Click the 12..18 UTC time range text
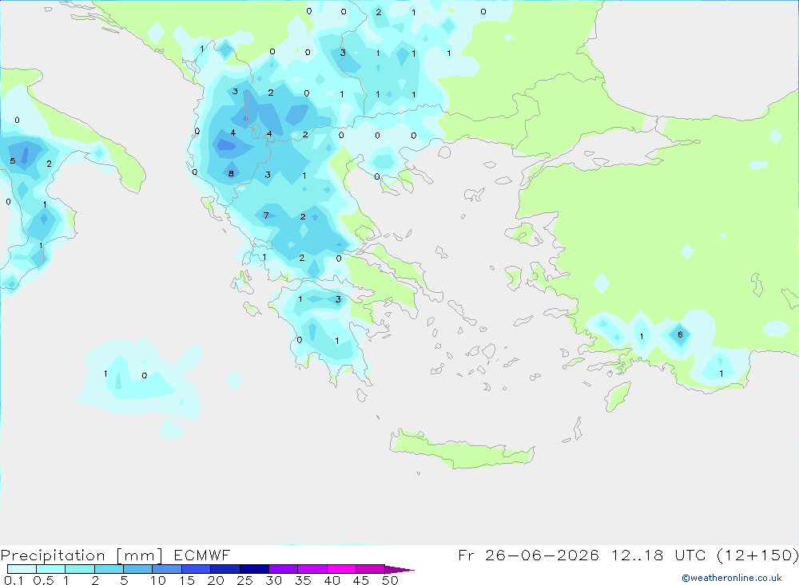 [659, 555]
